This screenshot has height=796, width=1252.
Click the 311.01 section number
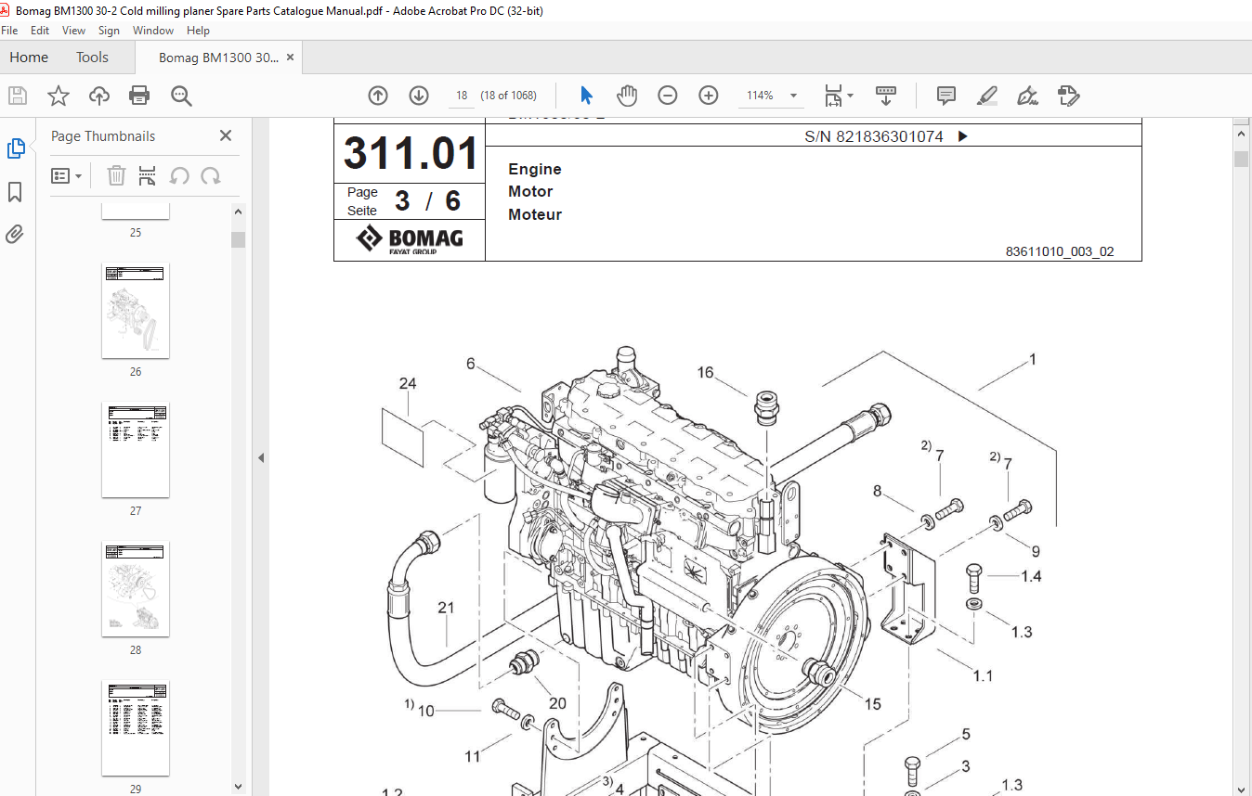(411, 153)
